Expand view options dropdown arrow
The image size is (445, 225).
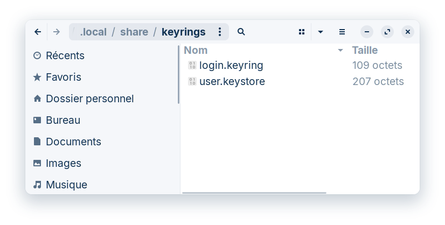[x=321, y=32]
